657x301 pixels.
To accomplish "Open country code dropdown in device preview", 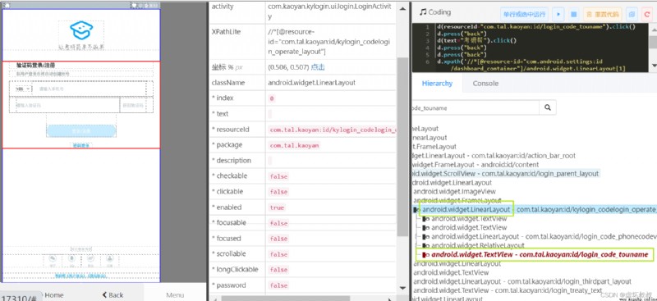I will (x=23, y=89).
